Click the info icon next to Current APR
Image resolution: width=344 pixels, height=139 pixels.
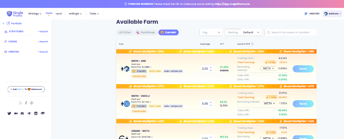252,44
